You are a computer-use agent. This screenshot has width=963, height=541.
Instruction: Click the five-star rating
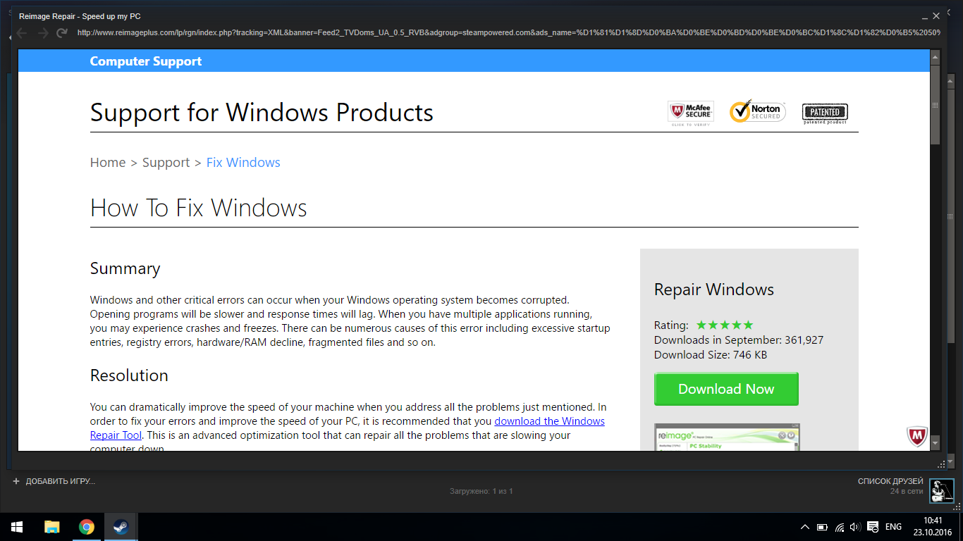click(725, 325)
